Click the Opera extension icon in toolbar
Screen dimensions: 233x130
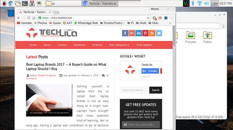point(160,18)
